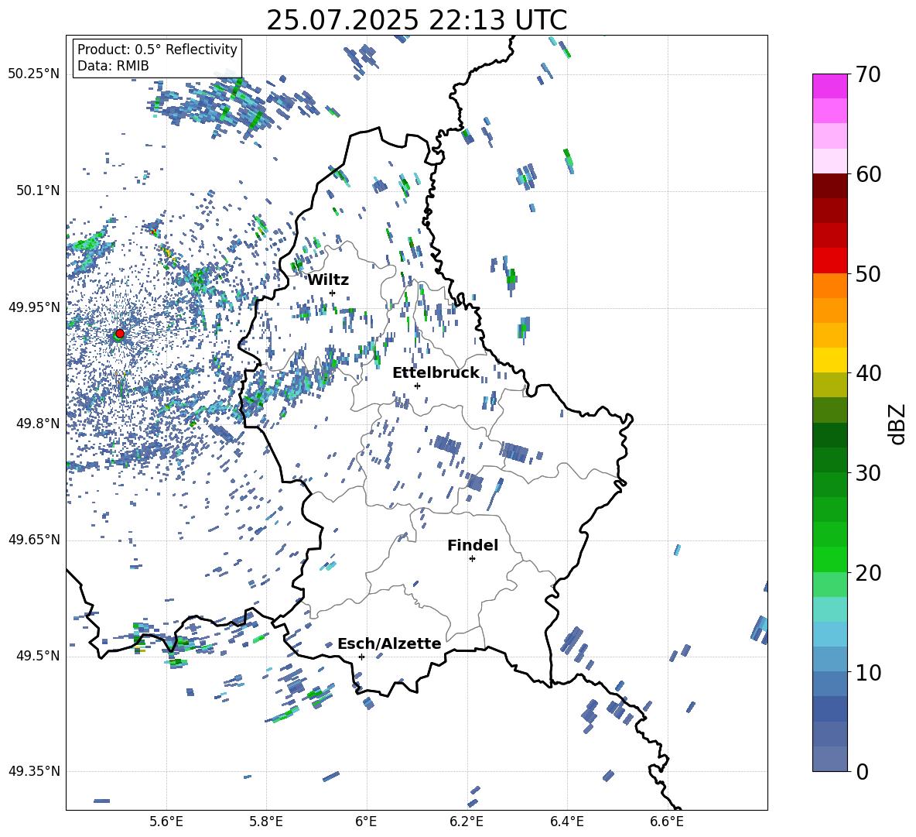Click the dark maroon colorbar segment below 60
This screenshot has width=916, height=837.
(829, 186)
